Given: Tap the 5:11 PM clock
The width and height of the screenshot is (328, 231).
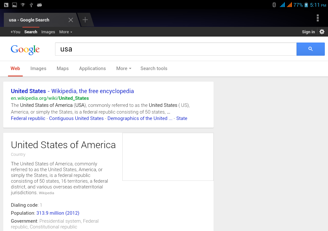Looking at the screenshot, I should coord(318,5).
